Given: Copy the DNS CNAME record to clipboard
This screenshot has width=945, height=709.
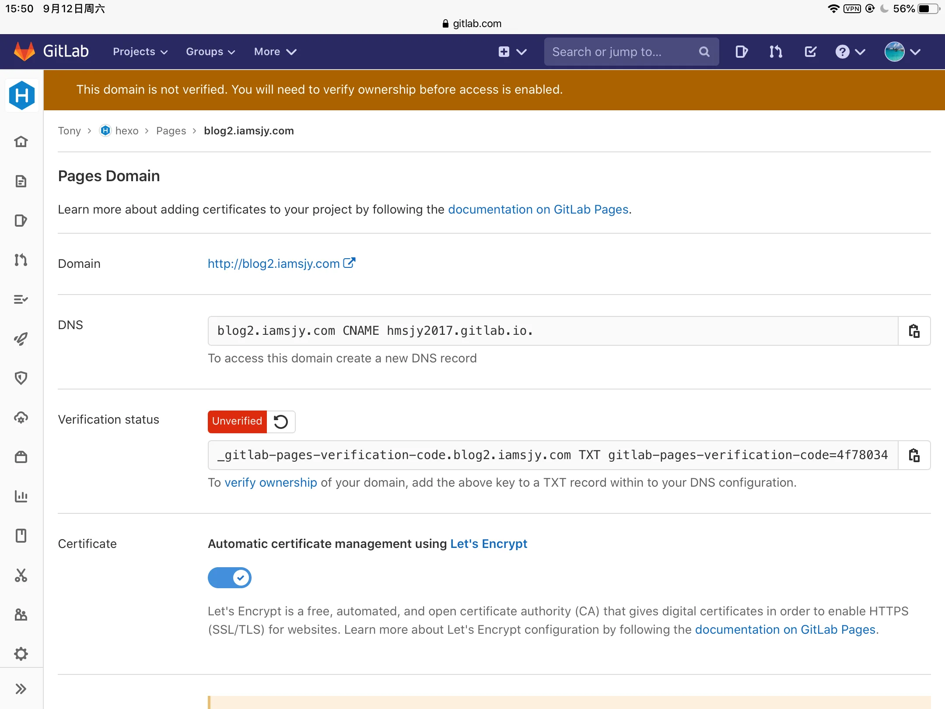Looking at the screenshot, I should click(914, 331).
